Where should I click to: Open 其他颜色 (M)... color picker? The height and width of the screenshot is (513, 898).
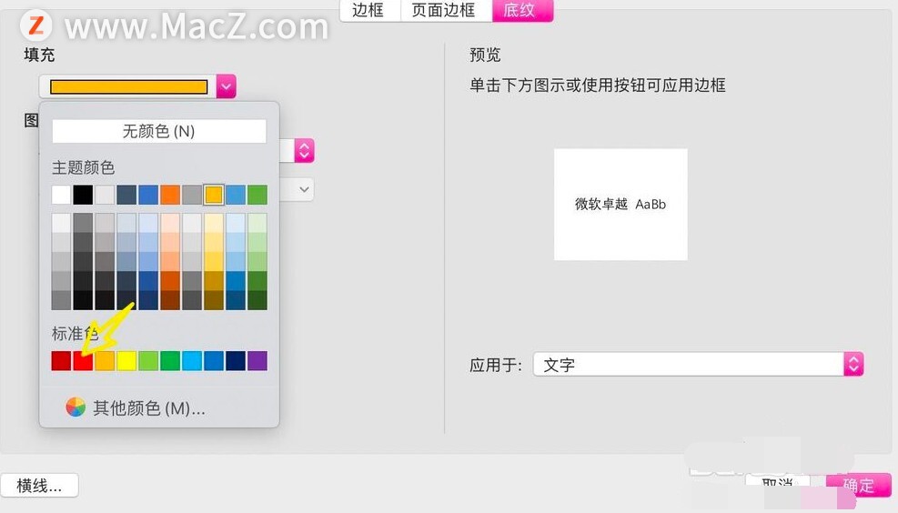pyautogui.click(x=149, y=408)
